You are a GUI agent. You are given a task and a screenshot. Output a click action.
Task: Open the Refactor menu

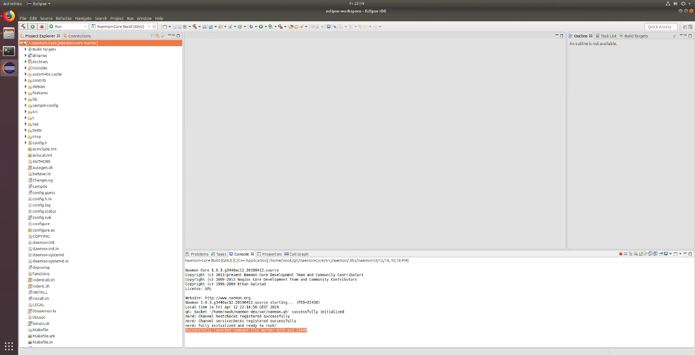click(x=64, y=18)
